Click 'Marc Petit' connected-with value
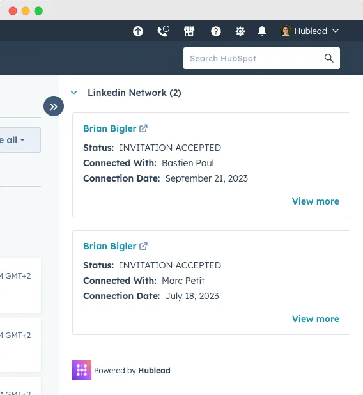363x395 pixels. (x=183, y=281)
